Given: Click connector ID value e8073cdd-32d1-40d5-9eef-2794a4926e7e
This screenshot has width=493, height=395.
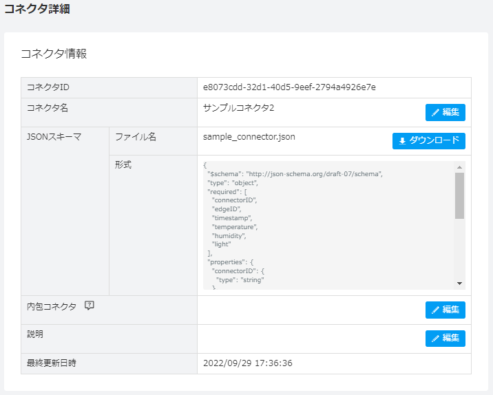Looking at the screenshot, I should pyautogui.click(x=289, y=87).
